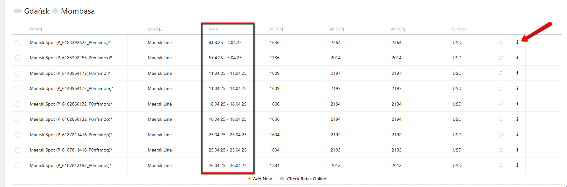The image size is (567, 187).
Task: Open comment bubble for P0nfsmoq rate
Action: [x=501, y=150]
